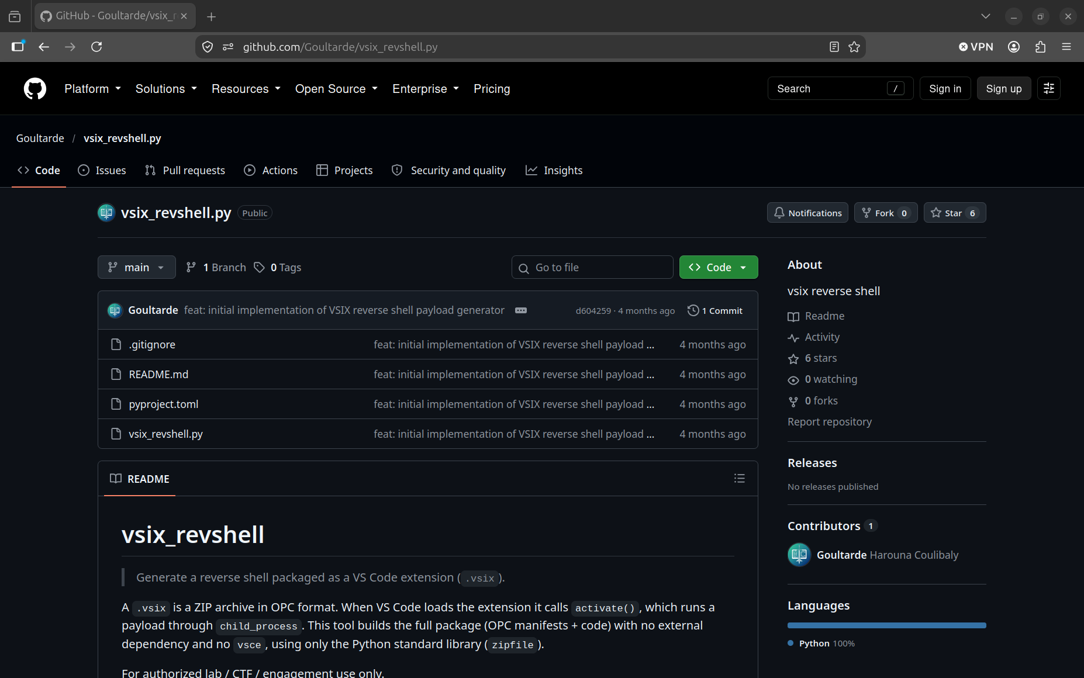Screen dimensions: 1084x678
Task: Open the Notifications button
Action: coord(807,213)
